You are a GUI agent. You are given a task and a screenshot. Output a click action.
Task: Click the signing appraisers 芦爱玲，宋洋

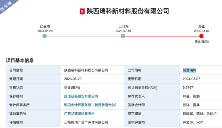pyautogui.click(x=193, y=122)
